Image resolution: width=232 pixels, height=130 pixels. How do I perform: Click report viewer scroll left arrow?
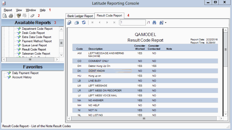69,118
